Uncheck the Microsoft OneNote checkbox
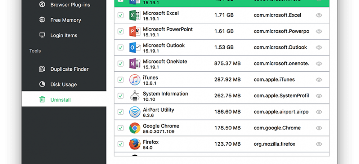The height and width of the screenshot is (164, 359). (x=121, y=63)
